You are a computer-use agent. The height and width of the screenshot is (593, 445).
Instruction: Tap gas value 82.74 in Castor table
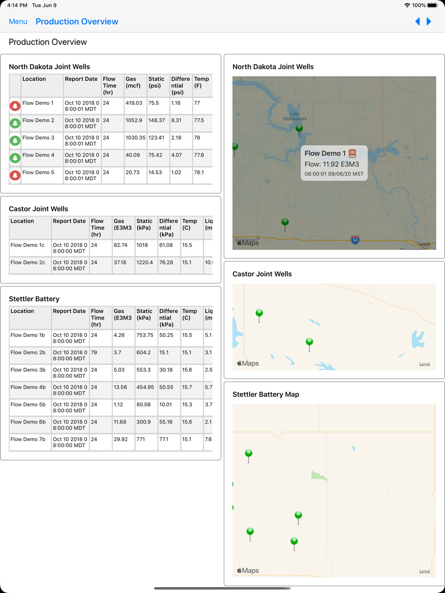click(x=121, y=245)
